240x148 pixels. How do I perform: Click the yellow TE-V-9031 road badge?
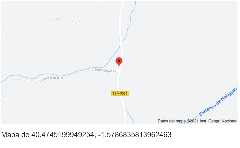tap(120, 93)
